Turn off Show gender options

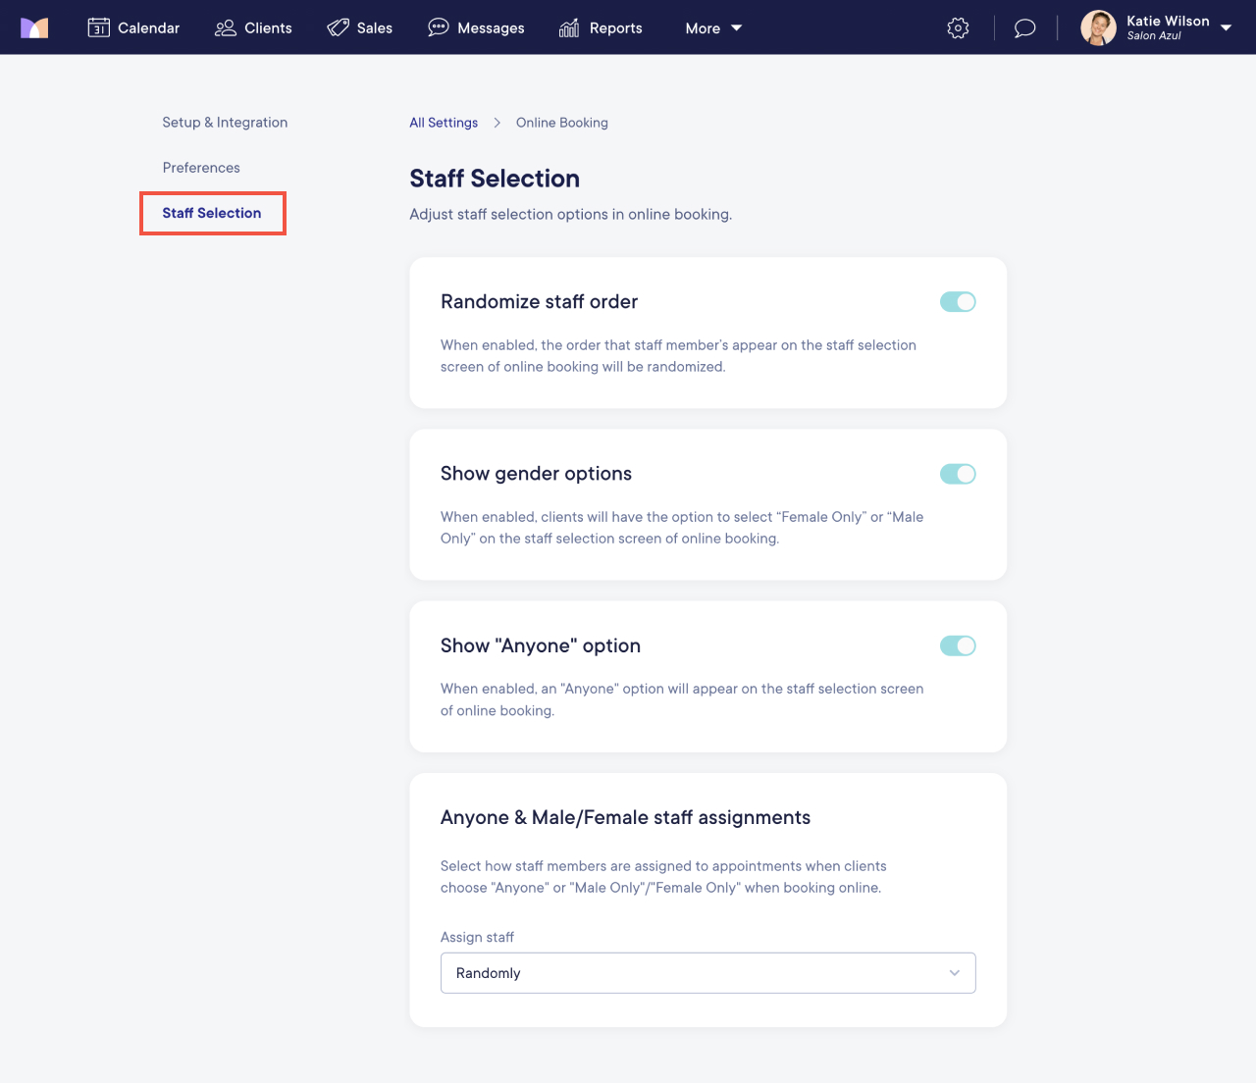coord(958,474)
